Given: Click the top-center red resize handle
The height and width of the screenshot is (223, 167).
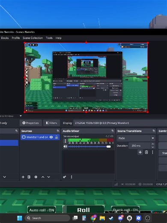Looking at the screenshot, I should point(86,42).
